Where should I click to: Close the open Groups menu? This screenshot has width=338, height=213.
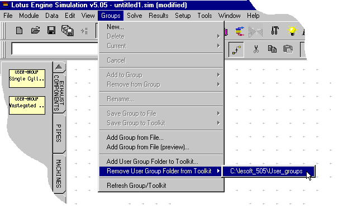tap(111, 16)
